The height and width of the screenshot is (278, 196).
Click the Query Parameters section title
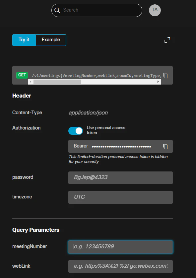tap(36, 230)
